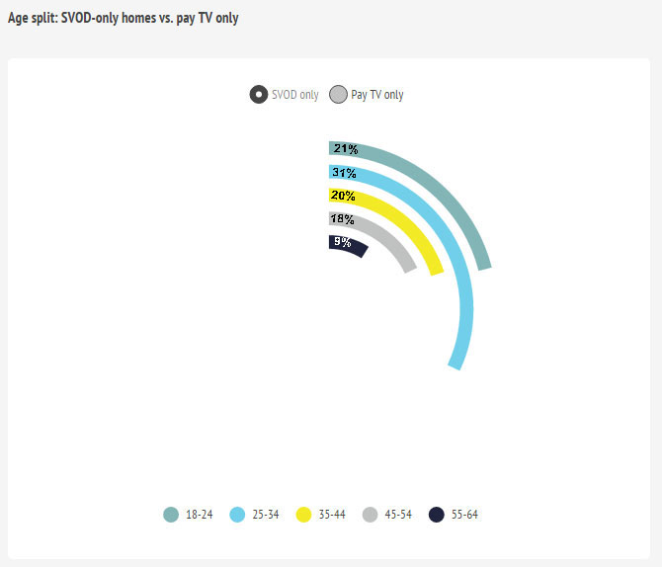Toggle the 25-34 legend label
This screenshot has width=662, height=567.
point(266,515)
